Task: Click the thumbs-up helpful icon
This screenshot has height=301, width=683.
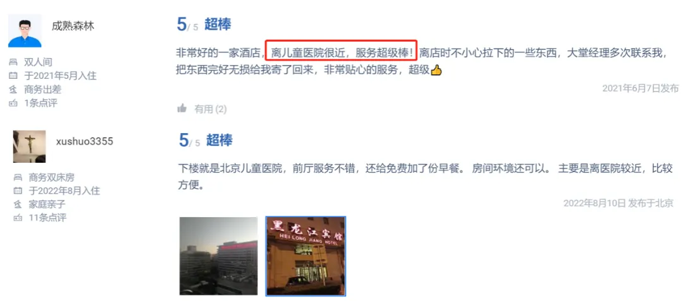Action: click(182, 108)
